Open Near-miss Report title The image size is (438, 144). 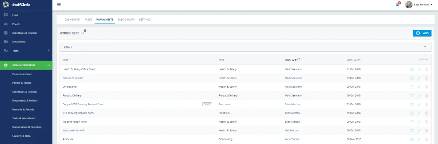point(73,78)
